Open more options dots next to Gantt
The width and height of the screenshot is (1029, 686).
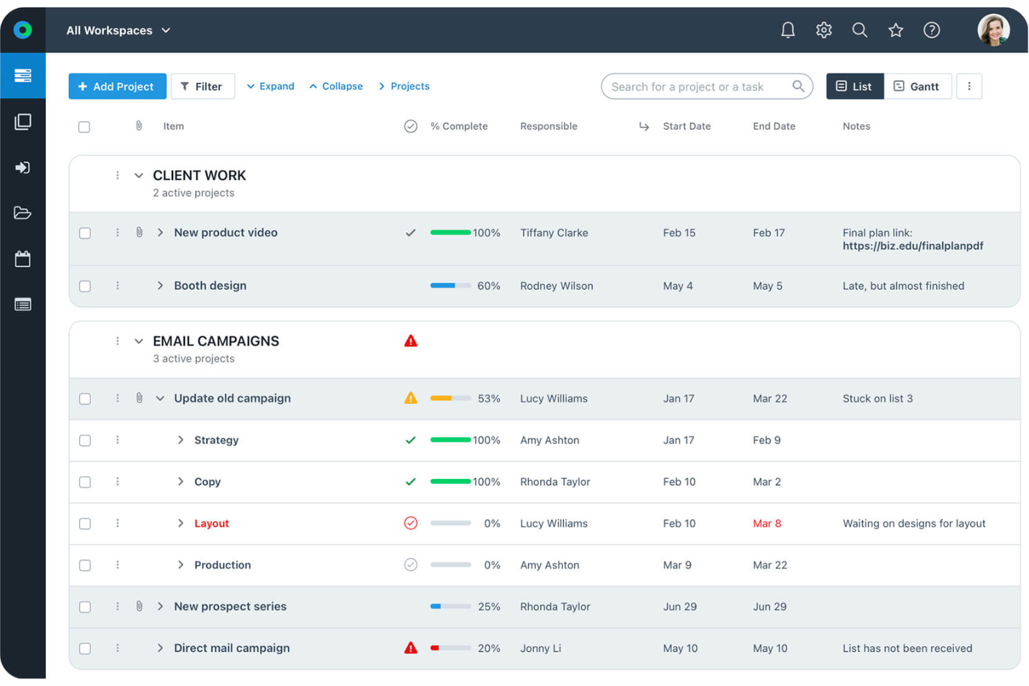pos(969,86)
